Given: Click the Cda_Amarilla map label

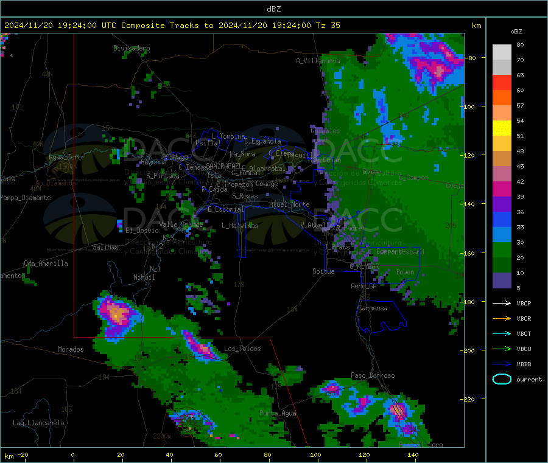Looking at the screenshot, I should click(46, 263).
